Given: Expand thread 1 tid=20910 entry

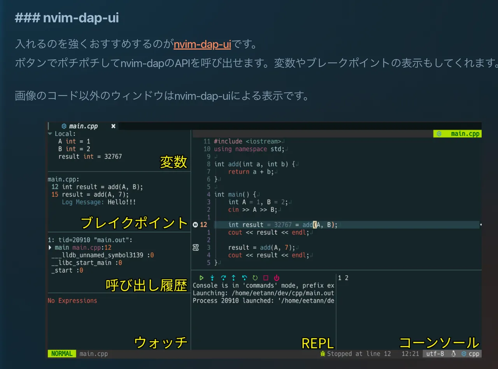Looking at the screenshot, I should tap(90, 240).
